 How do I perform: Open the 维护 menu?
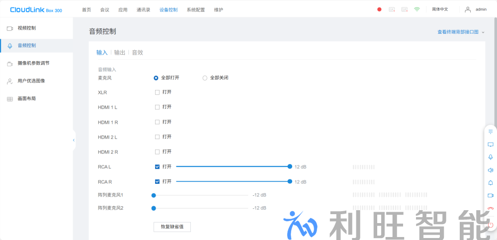[218, 10]
